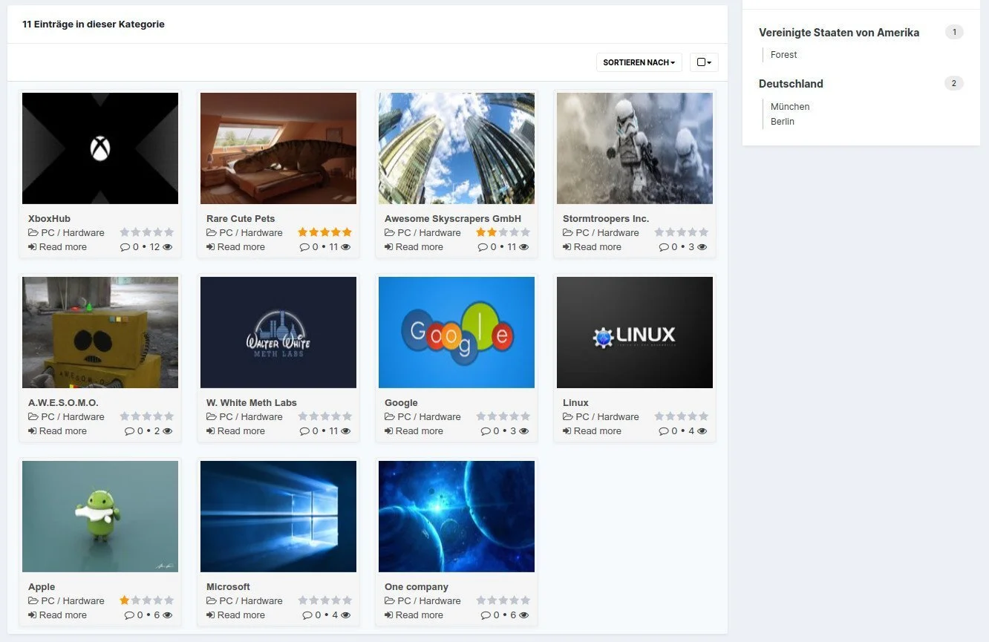This screenshot has width=989, height=642.
Task: Click the eye views icon on One company card
Action: pyautogui.click(x=524, y=615)
